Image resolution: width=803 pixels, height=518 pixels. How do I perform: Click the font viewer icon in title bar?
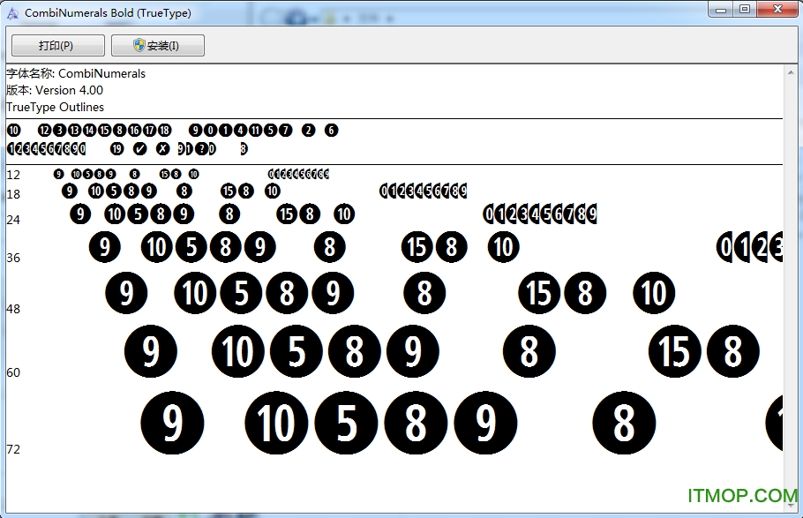12,13
